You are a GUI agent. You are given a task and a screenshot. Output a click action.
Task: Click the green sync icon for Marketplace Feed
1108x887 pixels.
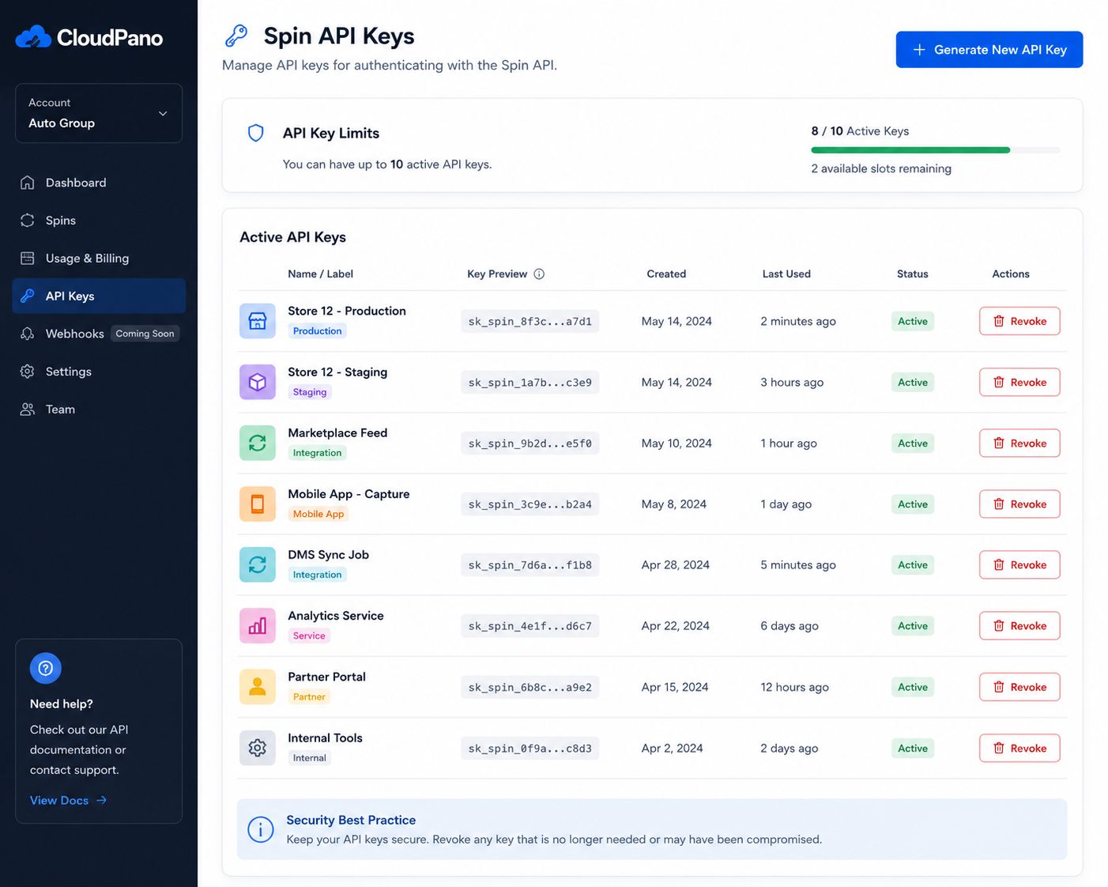(258, 443)
